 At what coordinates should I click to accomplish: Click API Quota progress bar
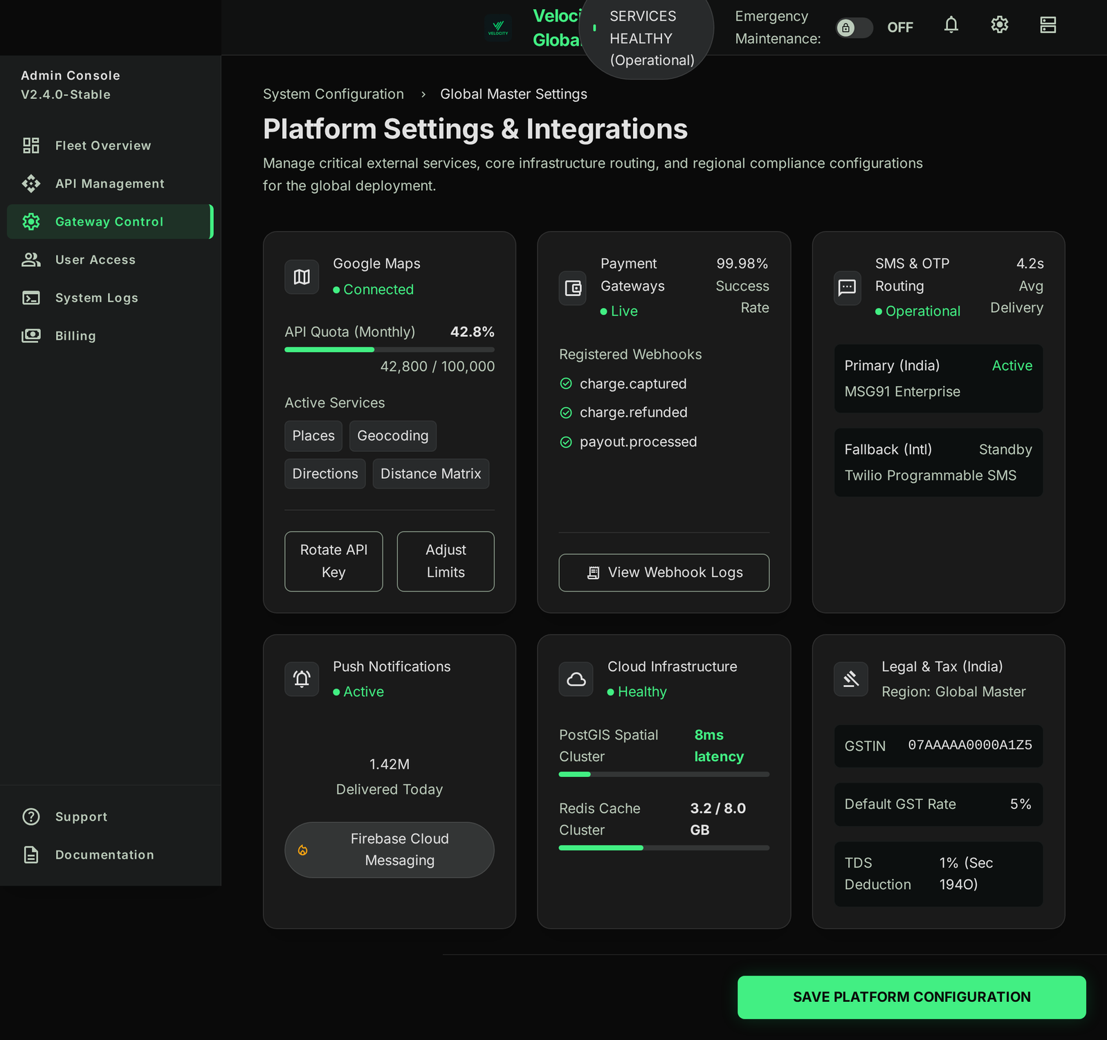(390, 349)
